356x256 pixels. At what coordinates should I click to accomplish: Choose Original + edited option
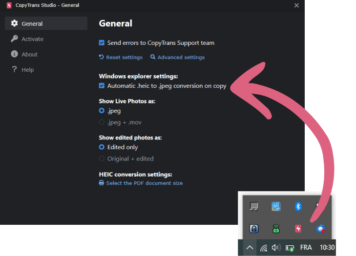click(x=102, y=158)
